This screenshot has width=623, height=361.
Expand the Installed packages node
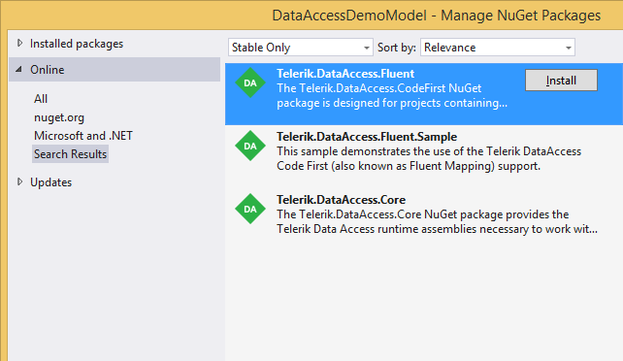(x=19, y=43)
